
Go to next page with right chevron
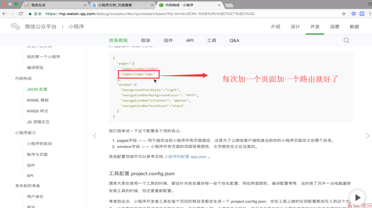pos(367,136)
